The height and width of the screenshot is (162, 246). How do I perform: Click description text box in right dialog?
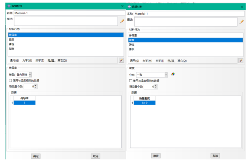(186, 22)
